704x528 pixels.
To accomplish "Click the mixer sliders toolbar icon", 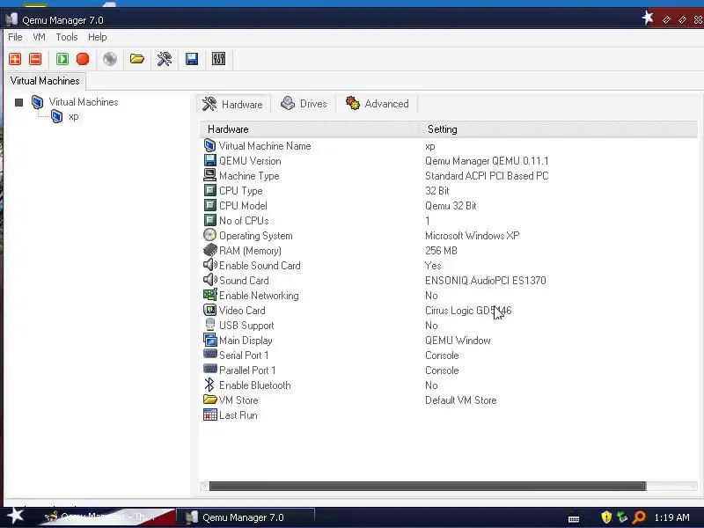I will 218,59.
